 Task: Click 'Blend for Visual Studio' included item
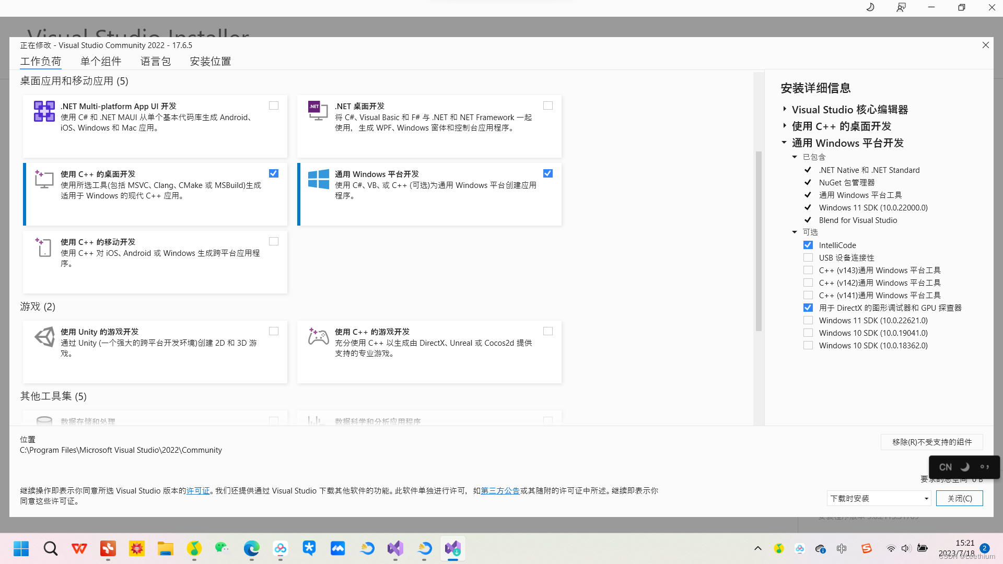pyautogui.click(x=858, y=220)
